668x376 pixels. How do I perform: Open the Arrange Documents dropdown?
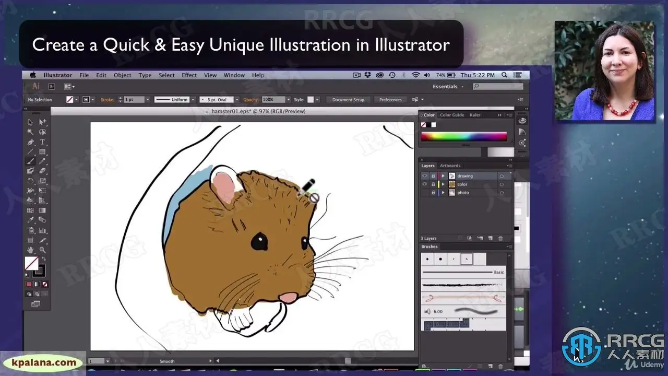tap(69, 87)
